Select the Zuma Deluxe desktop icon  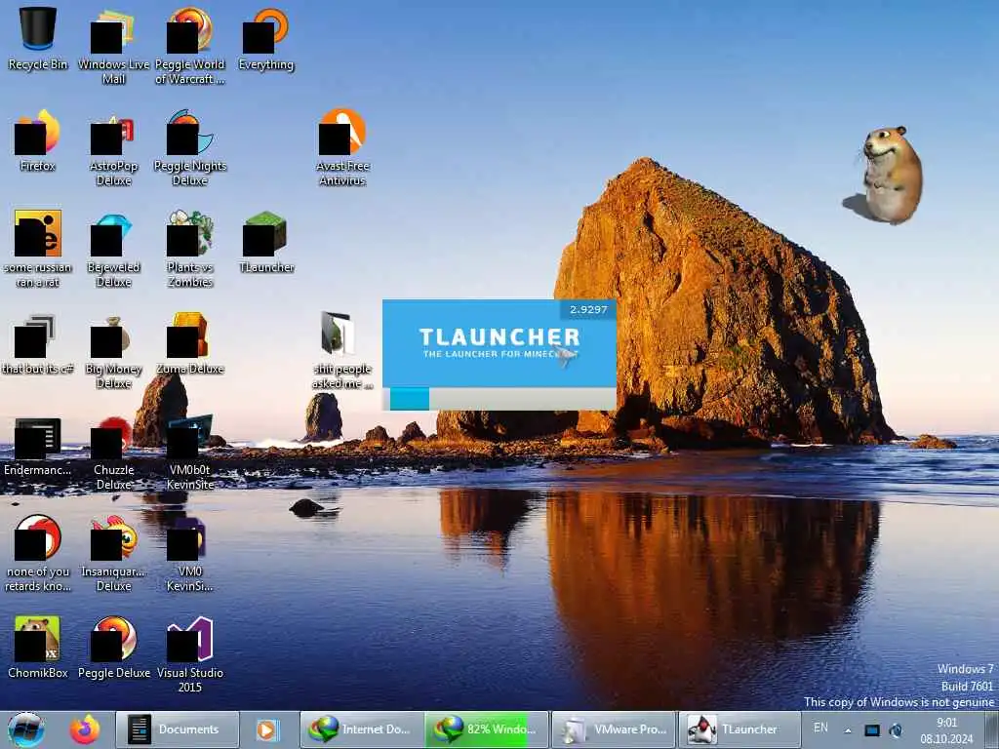pyautogui.click(x=190, y=343)
